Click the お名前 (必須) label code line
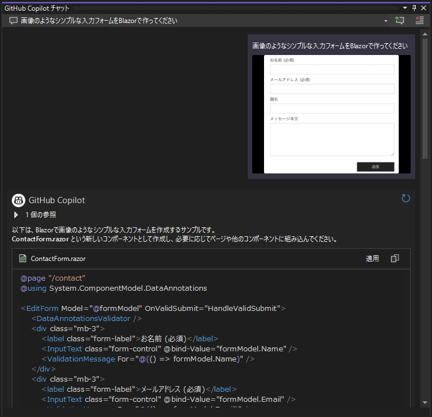Image resolution: width=432 pixels, height=417 pixels. pyautogui.click(x=130, y=338)
